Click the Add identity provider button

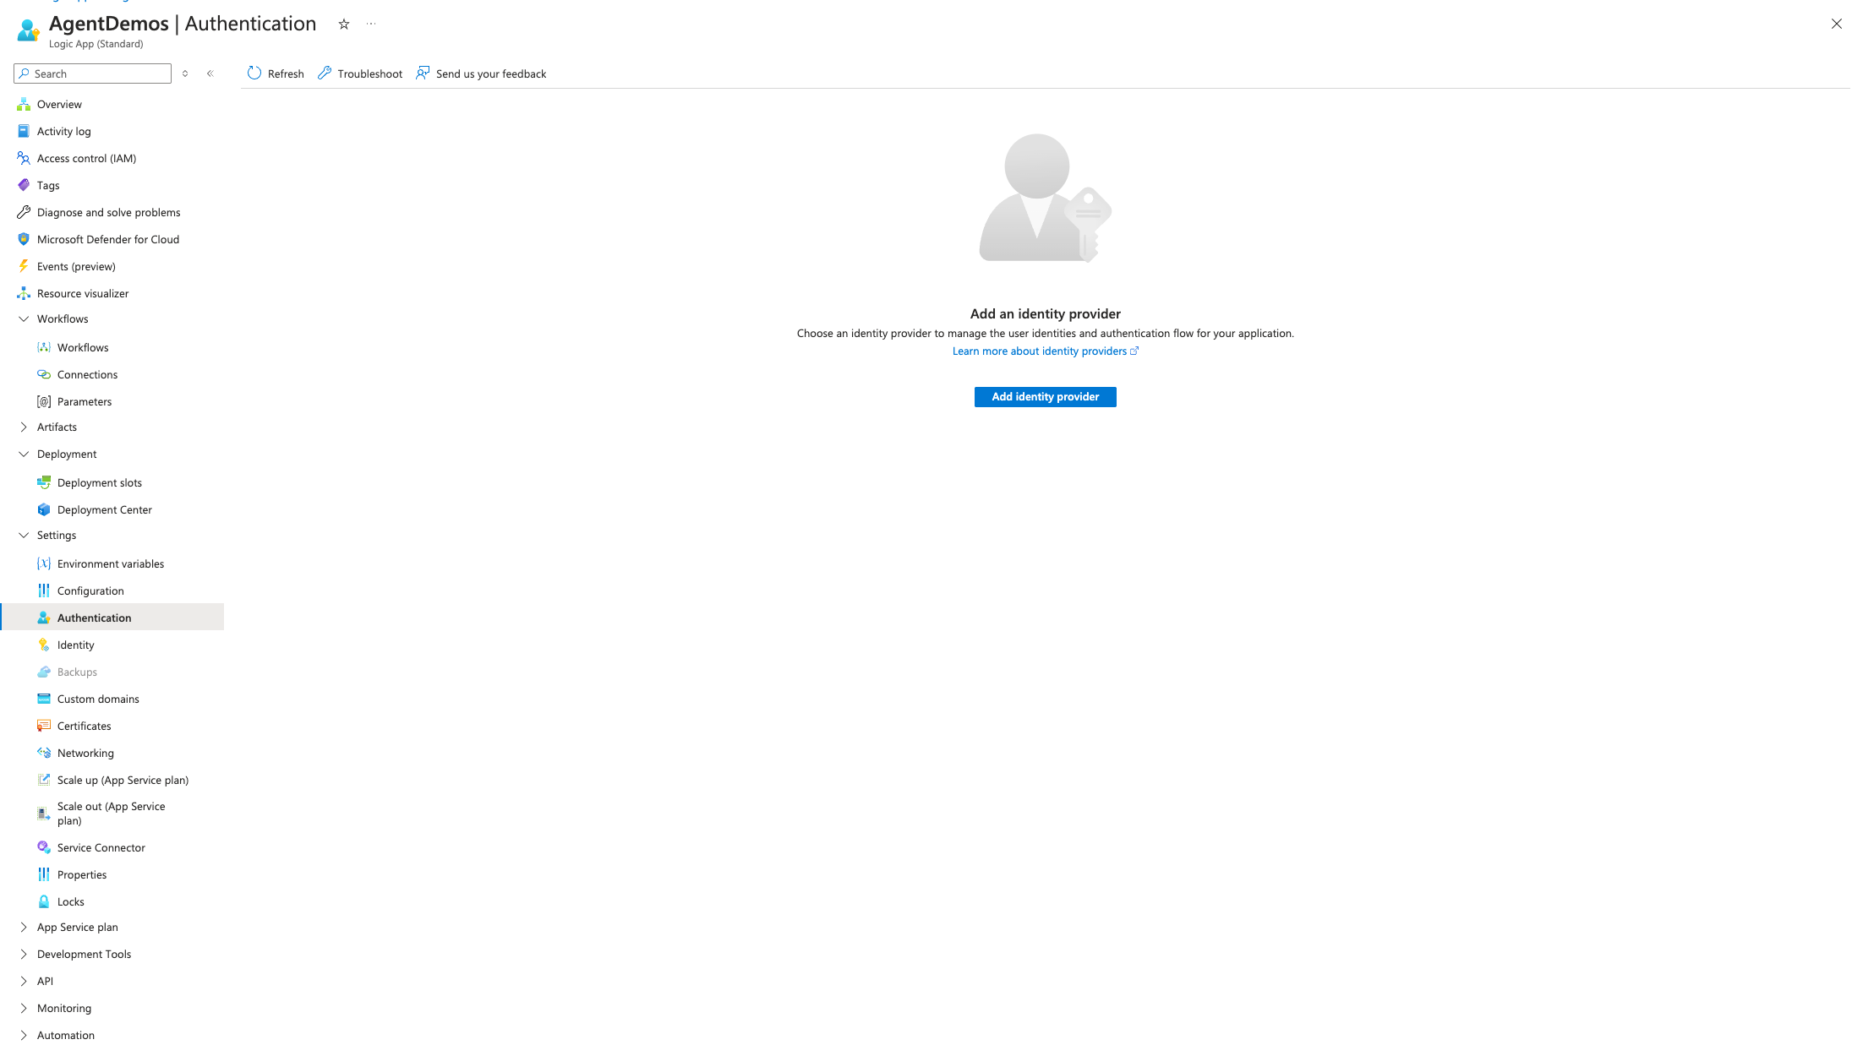(1045, 396)
